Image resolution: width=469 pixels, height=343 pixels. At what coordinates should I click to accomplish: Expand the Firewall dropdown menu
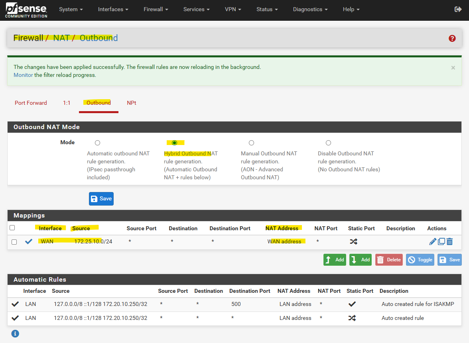(156, 9)
